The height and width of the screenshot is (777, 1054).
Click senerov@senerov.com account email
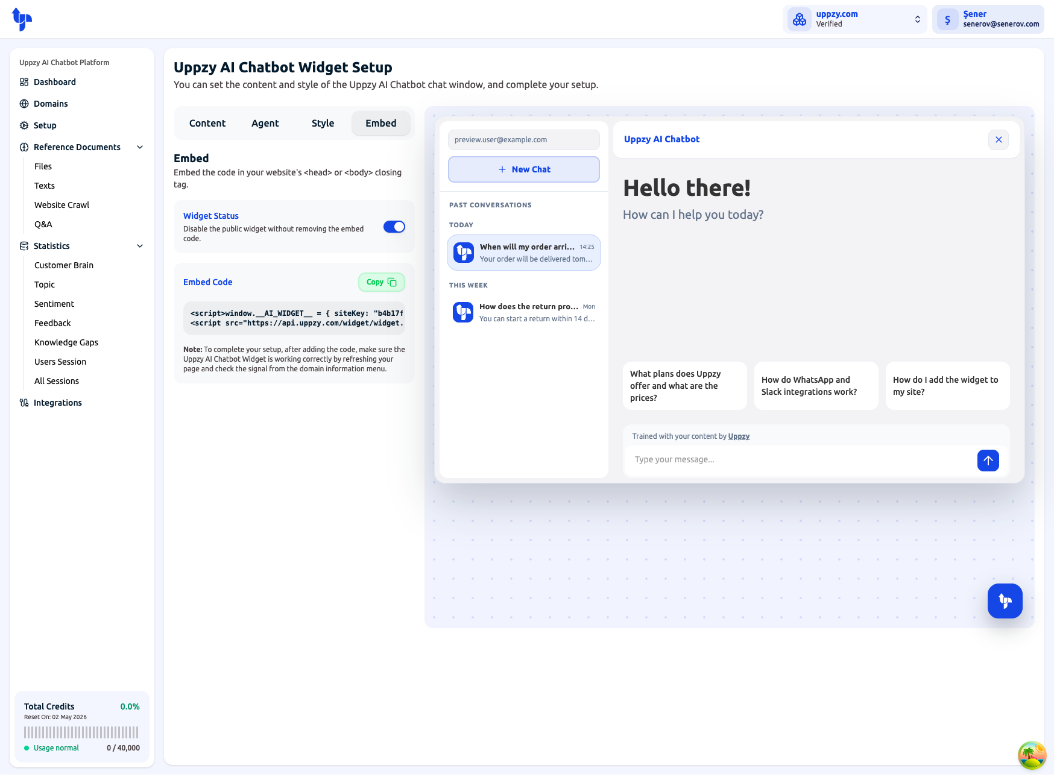click(1001, 24)
